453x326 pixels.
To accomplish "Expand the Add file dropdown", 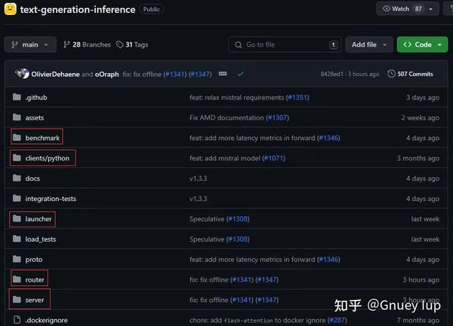I will (369, 44).
